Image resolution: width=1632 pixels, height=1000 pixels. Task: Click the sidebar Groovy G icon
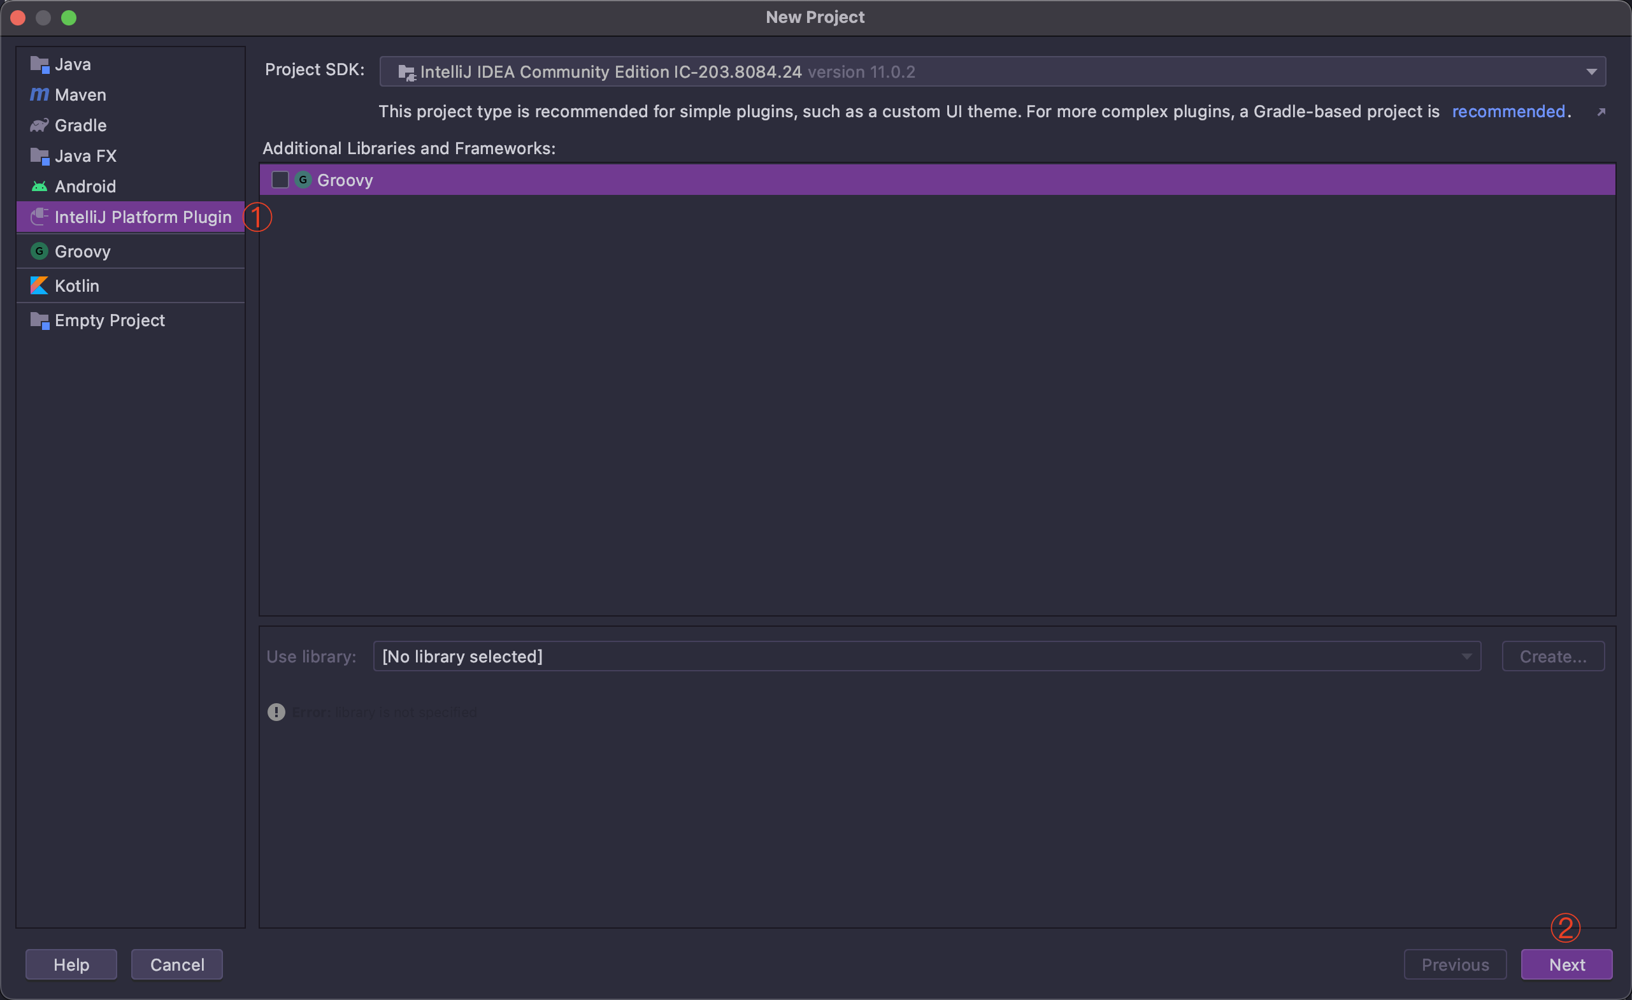click(x=39, y=251)
